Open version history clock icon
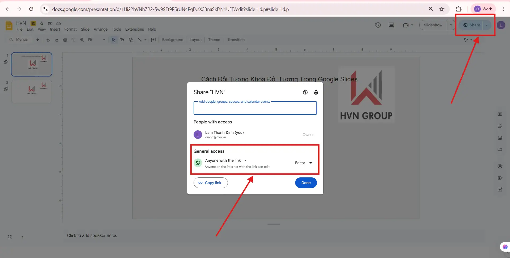 (378, 25)
